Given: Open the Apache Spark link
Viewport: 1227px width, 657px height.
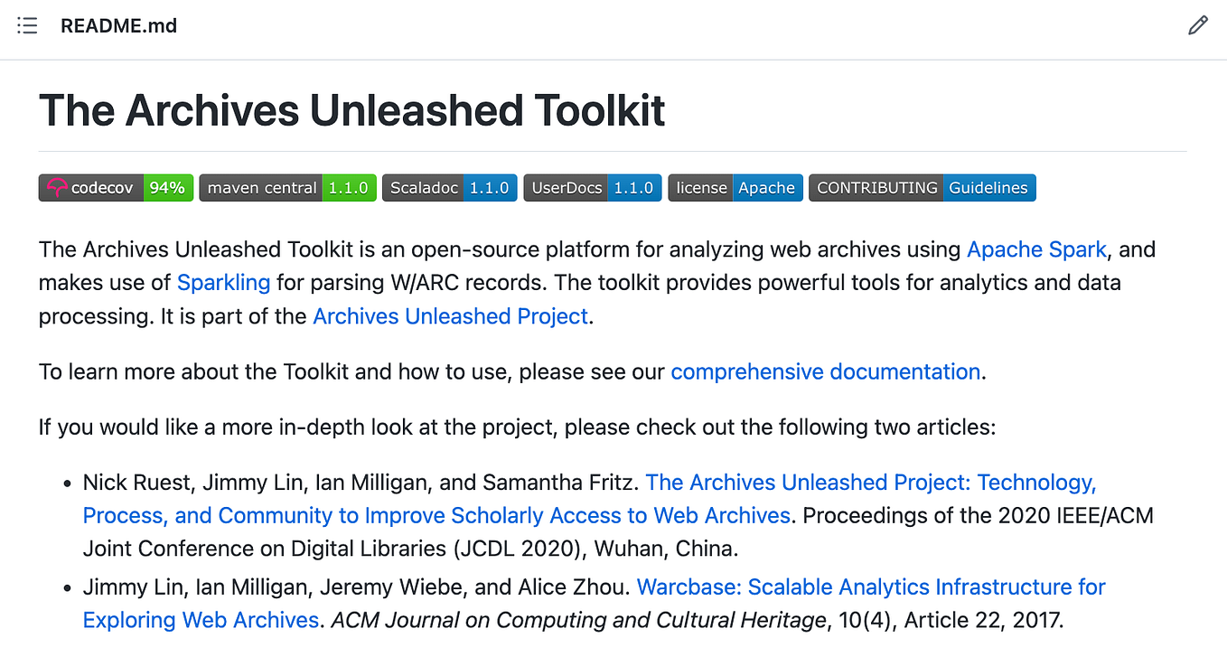Looking at the screenshot, I should tap(1036, 249).
